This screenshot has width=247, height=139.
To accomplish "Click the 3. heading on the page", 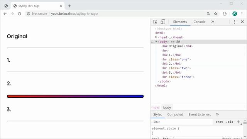I will click(x=9, y=109).
